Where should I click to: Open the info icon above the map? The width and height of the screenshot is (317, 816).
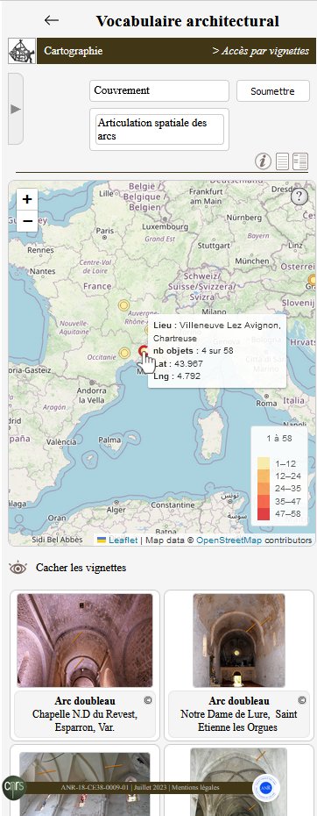click(263, 161)
